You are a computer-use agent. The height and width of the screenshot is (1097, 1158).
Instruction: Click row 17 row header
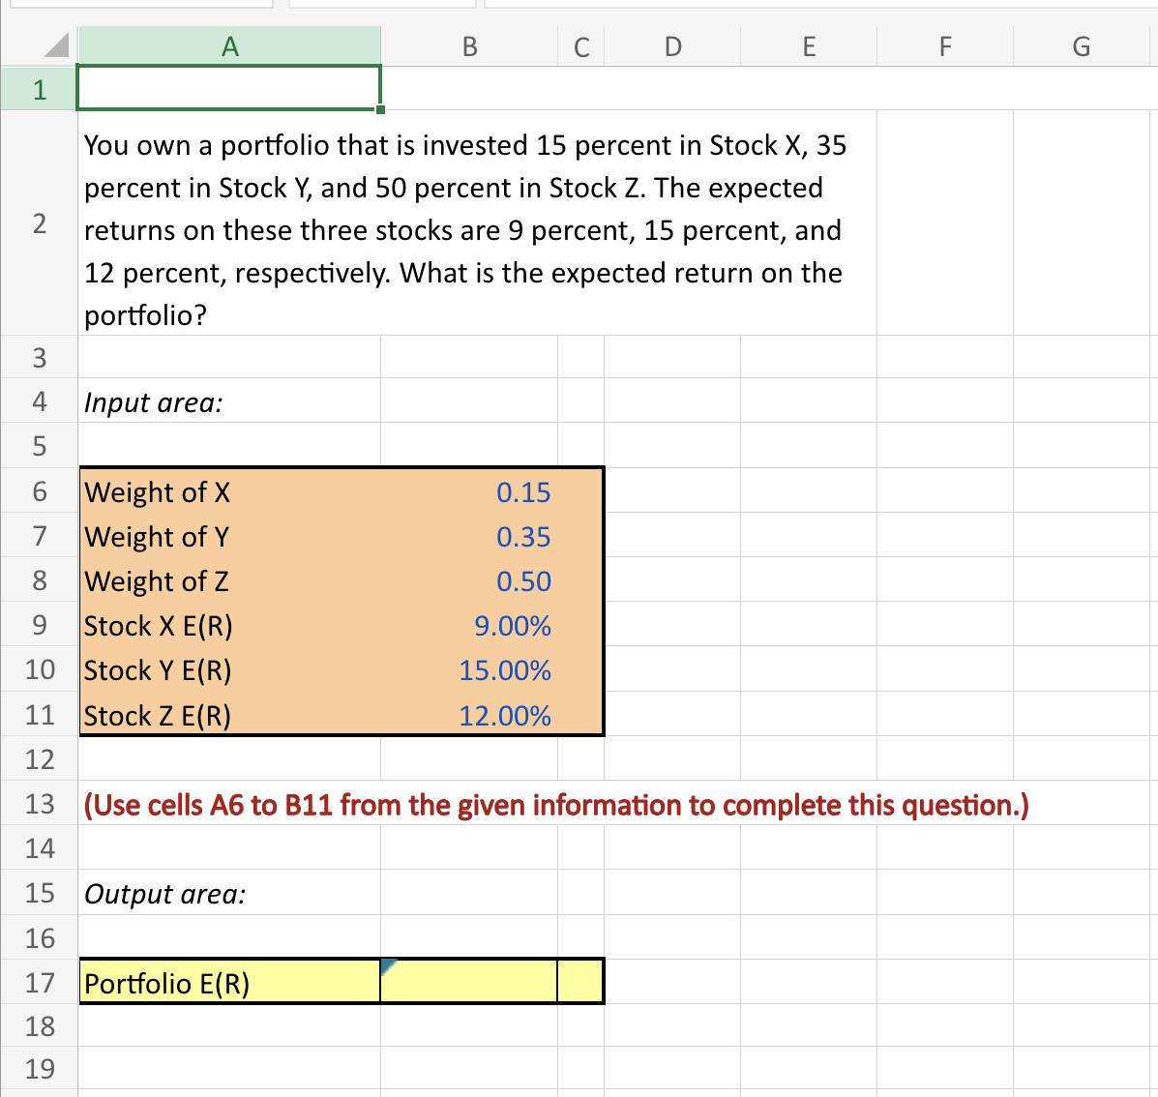pyautogui.click(x=39, y=983)
